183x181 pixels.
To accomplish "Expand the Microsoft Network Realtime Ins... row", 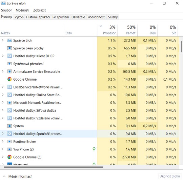I will click(3, 102).
